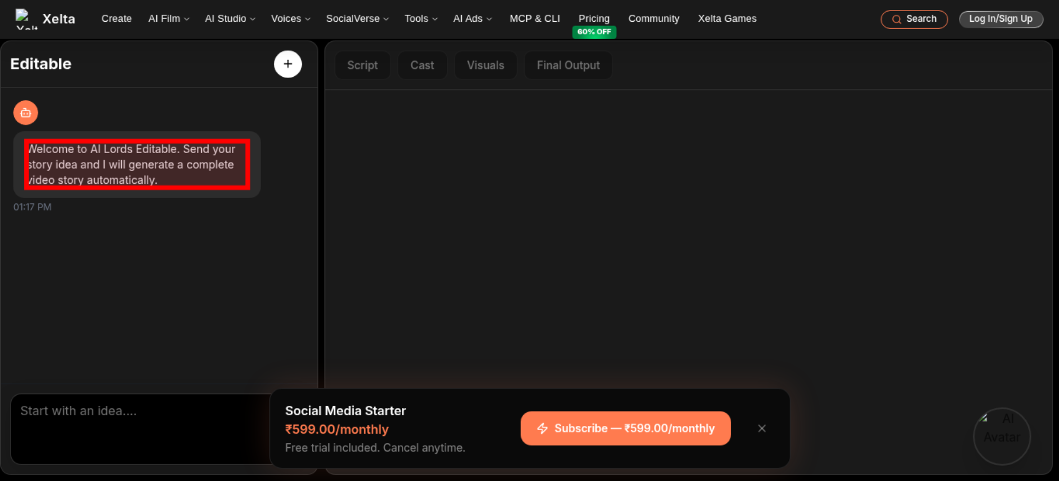Open the Tools dropdown menu
The height and width of the screenshot is (481, 1059).
click(421, 19)
